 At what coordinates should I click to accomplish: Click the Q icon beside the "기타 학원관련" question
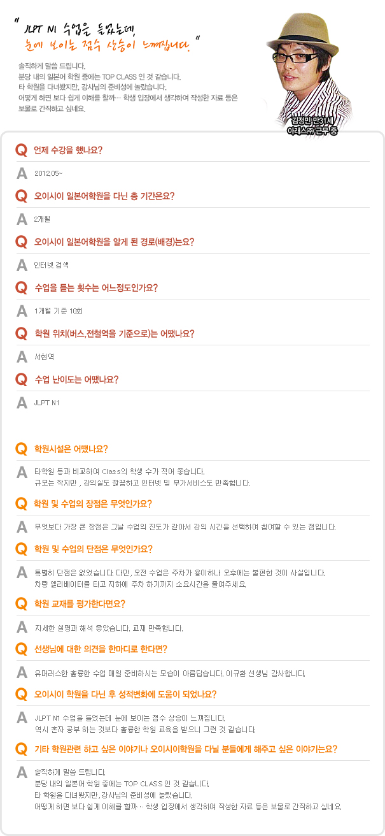(22, 748)
